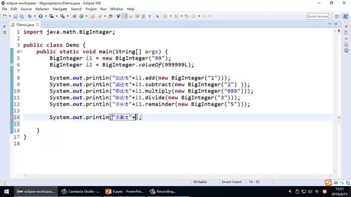This screenshot has height=197, width=351.
Task: Expand the Next Annotation dropdown arrow
Action: click(171, 16)
